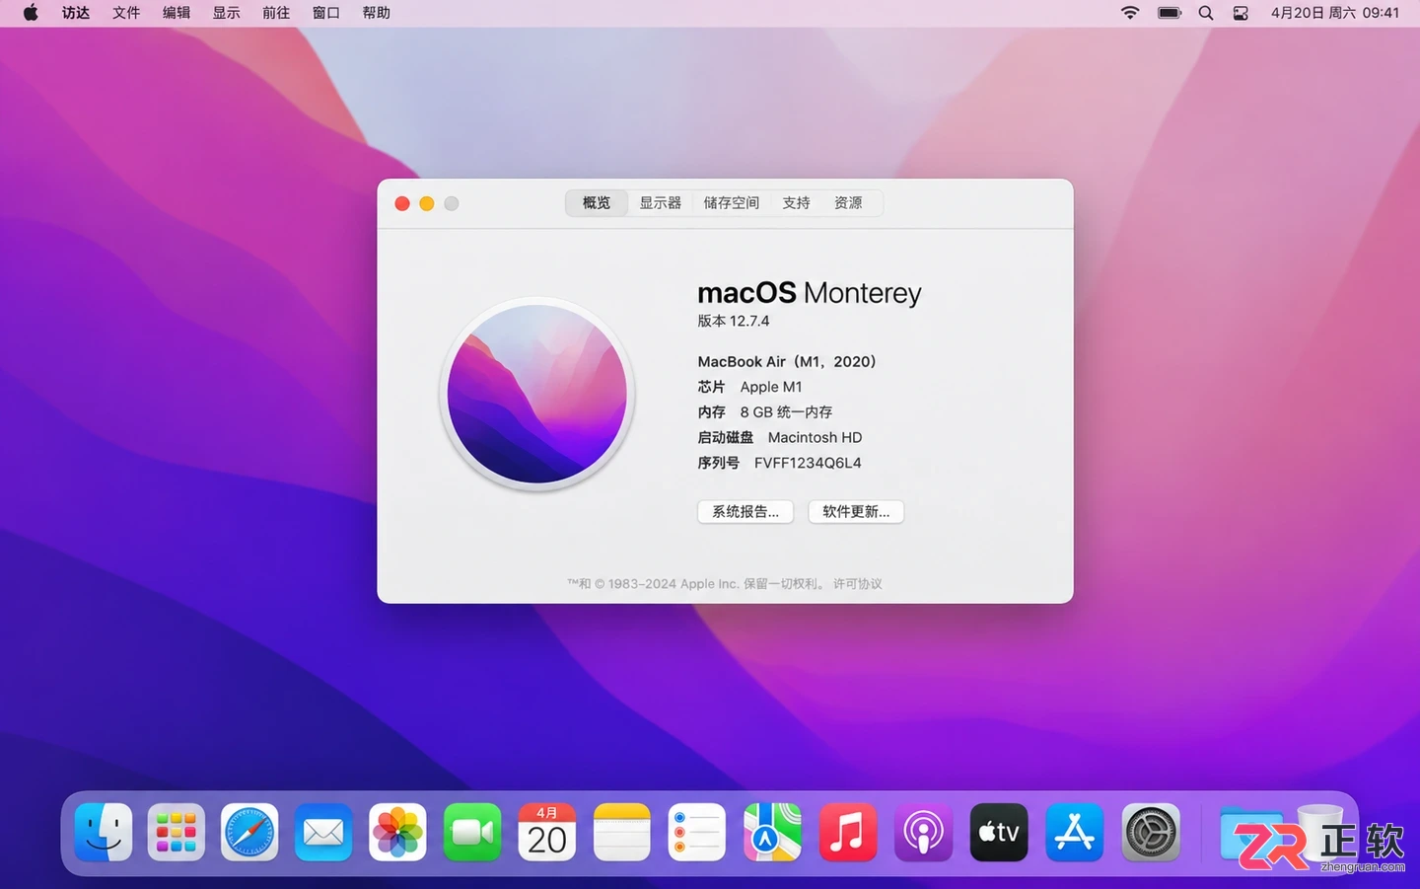The height and width of the screenshot is (889, 1420).
Task: Minimize window with yellow button
Action: click(427, 203)
